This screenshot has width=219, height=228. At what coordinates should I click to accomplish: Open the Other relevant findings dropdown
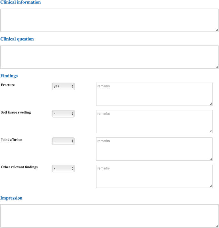[x=63, y=168]
